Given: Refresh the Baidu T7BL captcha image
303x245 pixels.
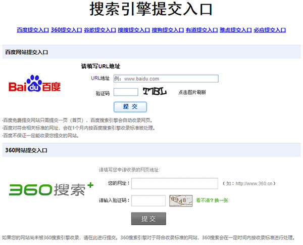Looking at the screenshot, I should click(x=155, y=91).
